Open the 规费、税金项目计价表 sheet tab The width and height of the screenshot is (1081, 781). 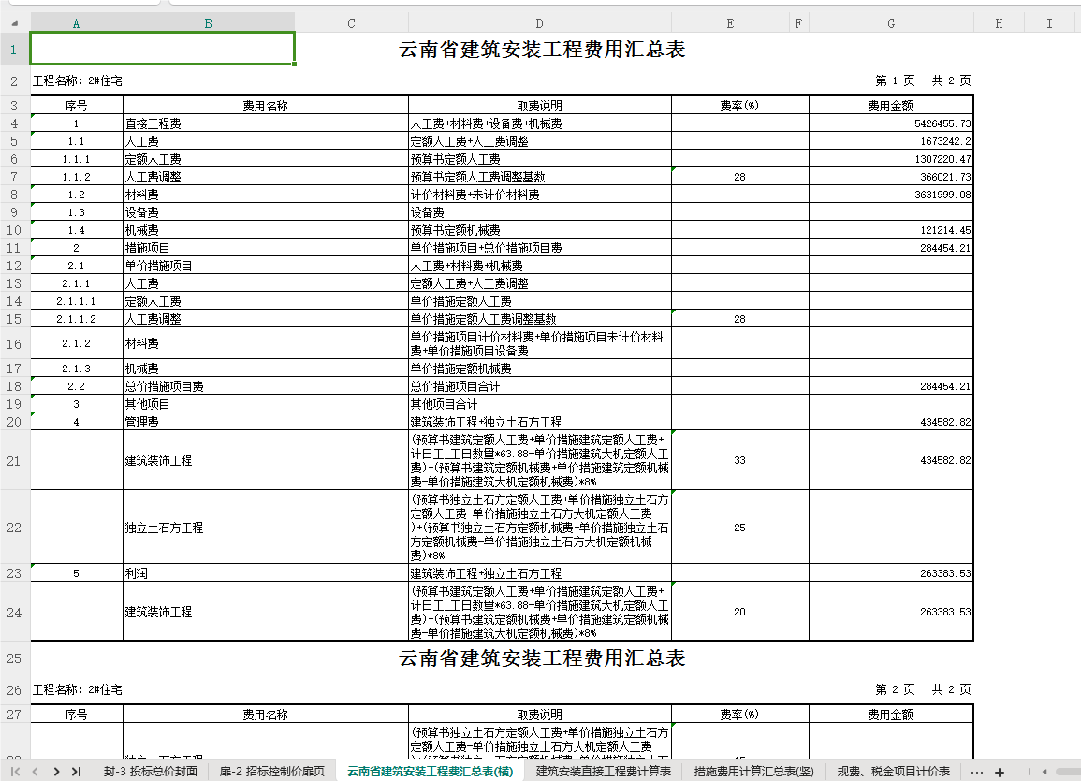[894, 772]
